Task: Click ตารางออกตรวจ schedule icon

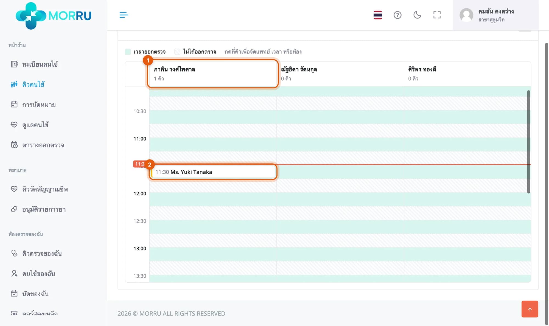Action: coord(14,145)
